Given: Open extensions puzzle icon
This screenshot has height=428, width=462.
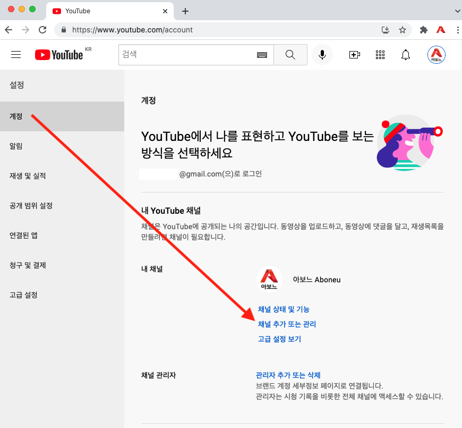Looking at the screenshot, I should pos(423,29).
